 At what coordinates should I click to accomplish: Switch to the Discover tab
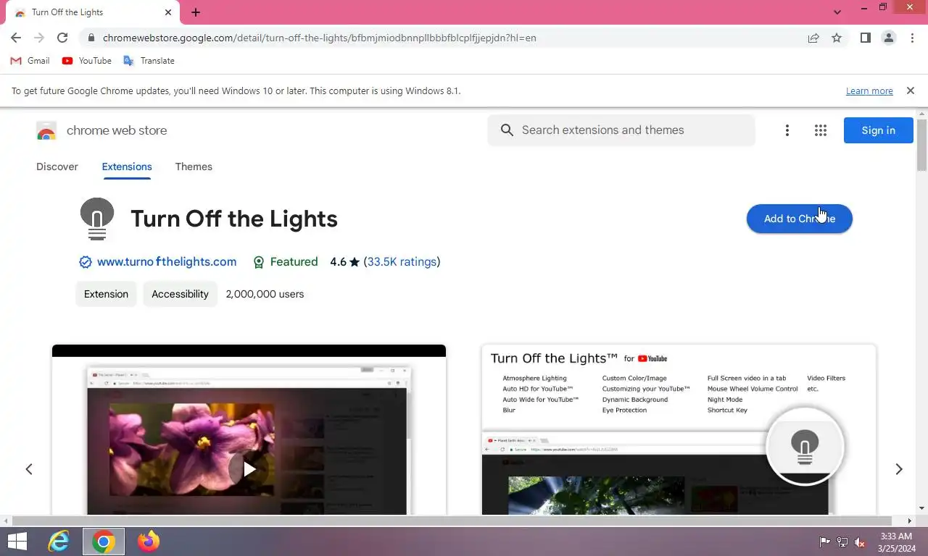coord(57,167)
